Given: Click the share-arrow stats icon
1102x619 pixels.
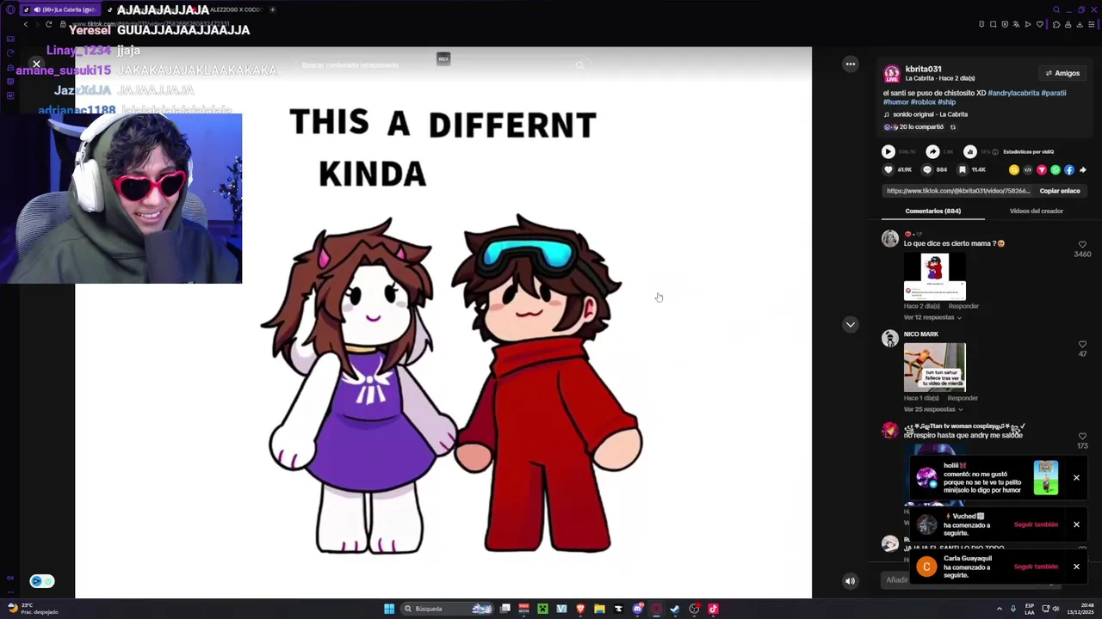Looking at the screenshot, I should tap(932, 151).
